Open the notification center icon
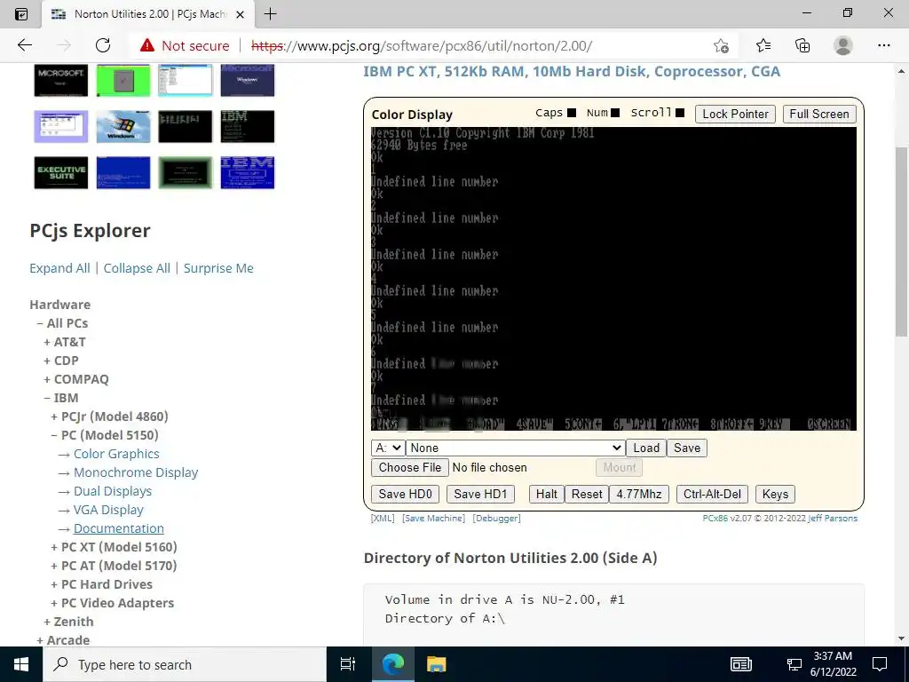 pos(880,664)
